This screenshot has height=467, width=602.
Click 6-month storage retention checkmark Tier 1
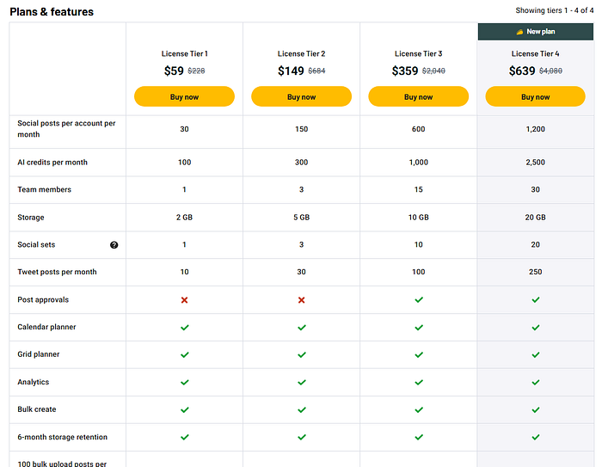(184, 437)
